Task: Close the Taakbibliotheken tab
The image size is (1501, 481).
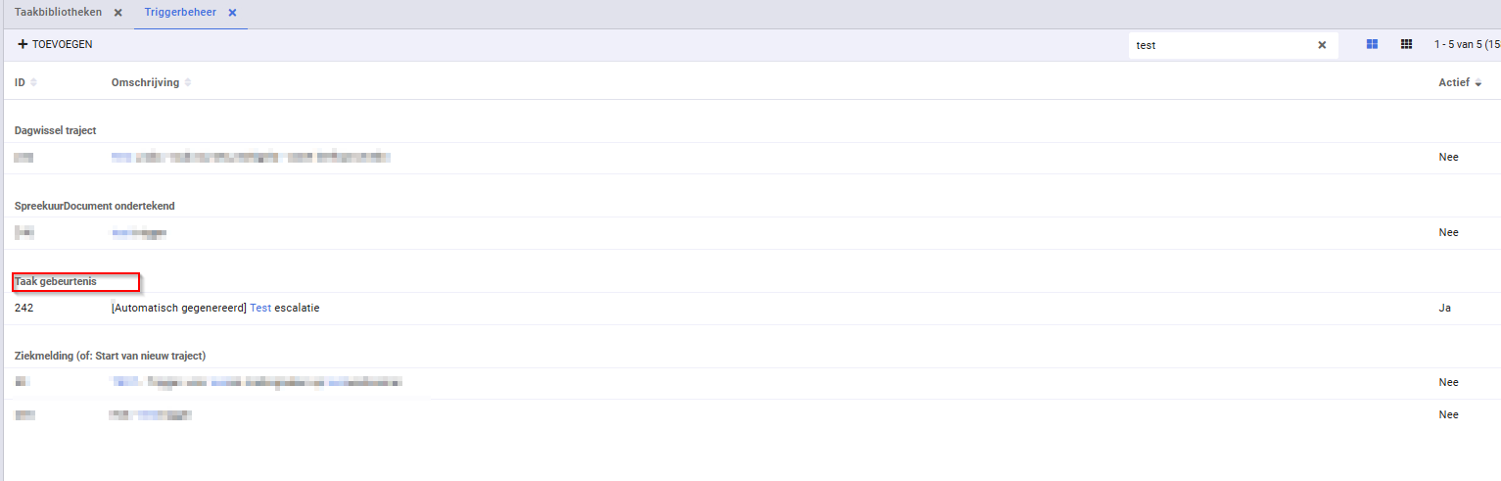Action: (x=117, y=13)
